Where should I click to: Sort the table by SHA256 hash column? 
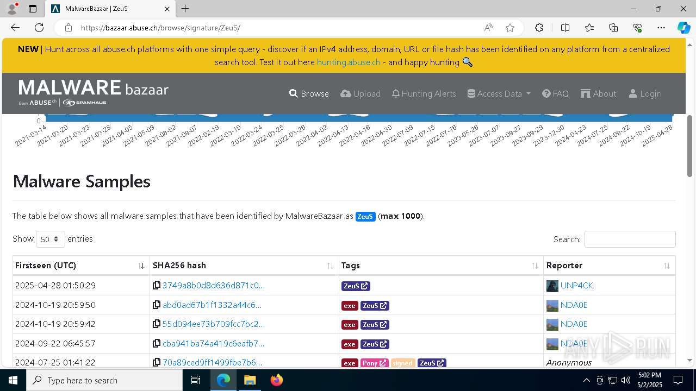click(x=244, y=266)
